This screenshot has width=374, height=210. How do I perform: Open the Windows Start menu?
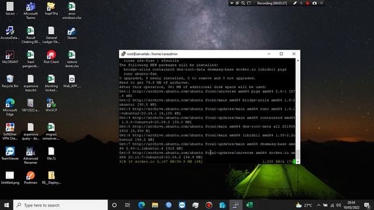pyautogui.click(x=6, y=205)
